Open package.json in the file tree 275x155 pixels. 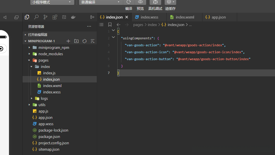49,136
